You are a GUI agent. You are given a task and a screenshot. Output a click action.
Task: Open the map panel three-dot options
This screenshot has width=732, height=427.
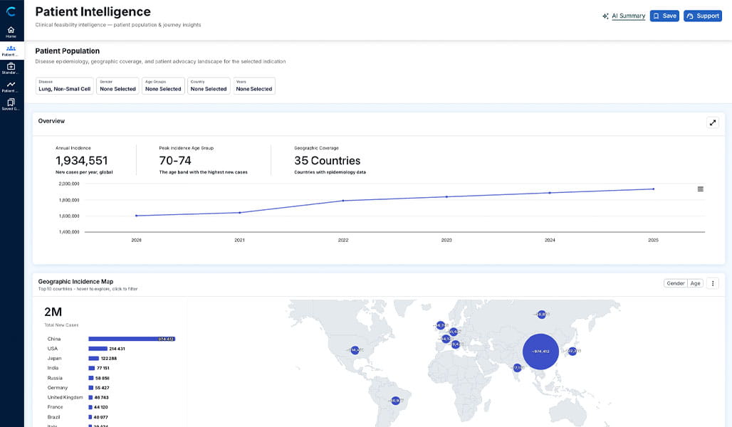[x=712, y=283]
